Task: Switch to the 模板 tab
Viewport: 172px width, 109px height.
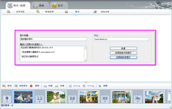Action: click(40, 5)
